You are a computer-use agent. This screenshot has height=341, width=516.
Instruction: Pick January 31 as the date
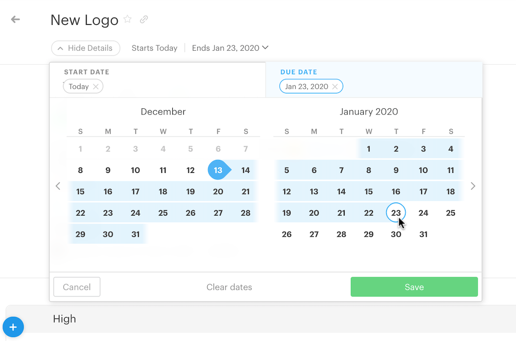tap(423, 234)
